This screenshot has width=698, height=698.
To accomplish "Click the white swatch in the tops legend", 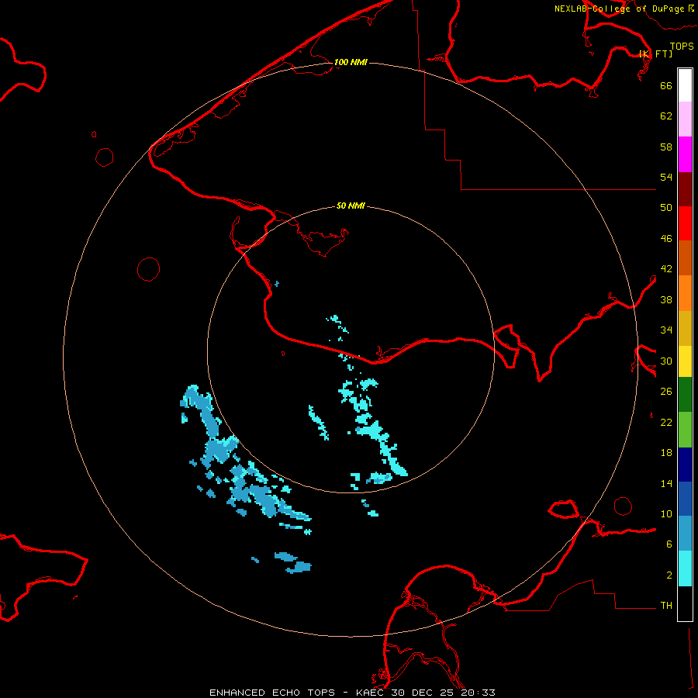I will [685, 85].
